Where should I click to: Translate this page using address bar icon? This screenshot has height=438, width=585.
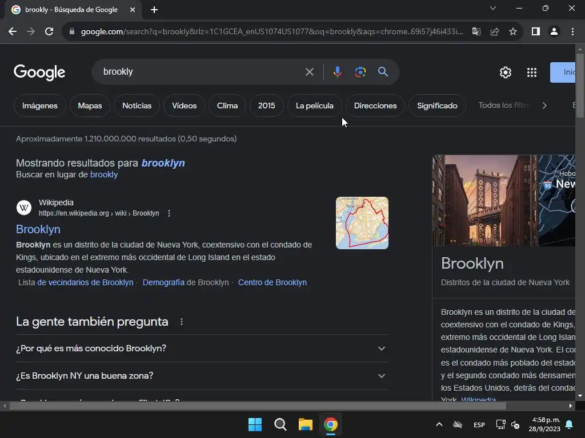[476, 32]
